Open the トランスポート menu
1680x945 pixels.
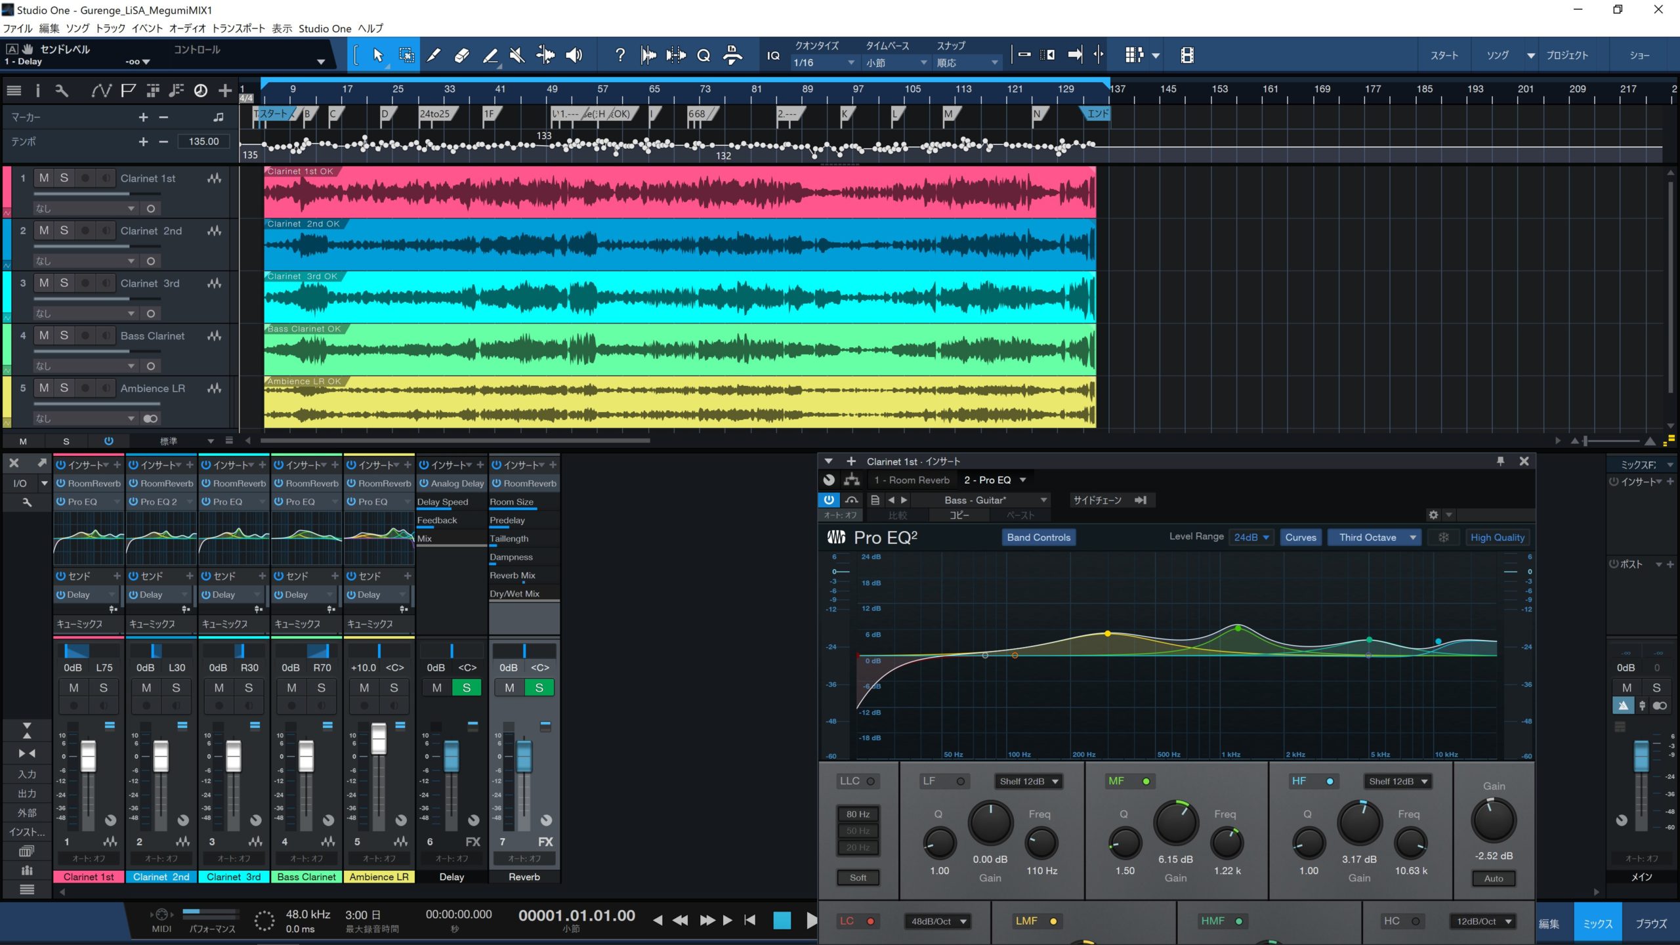point(238,28)
